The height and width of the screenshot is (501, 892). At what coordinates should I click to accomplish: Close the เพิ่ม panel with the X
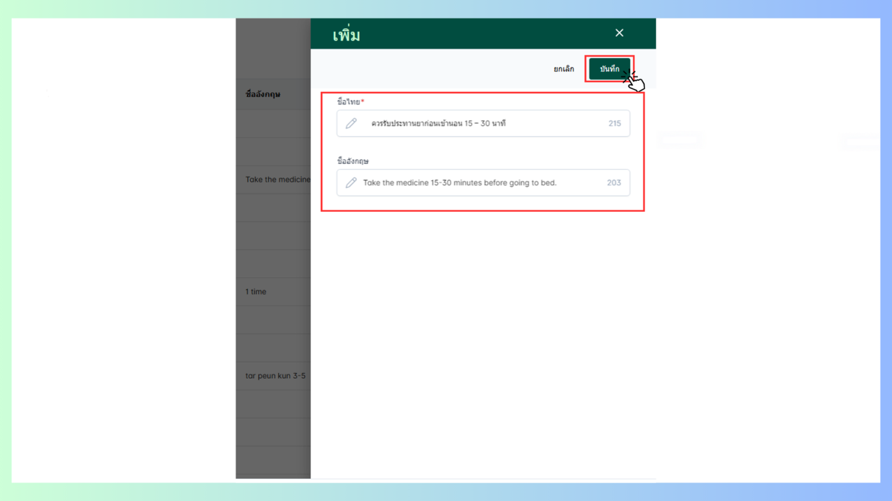tap(619, 33)
